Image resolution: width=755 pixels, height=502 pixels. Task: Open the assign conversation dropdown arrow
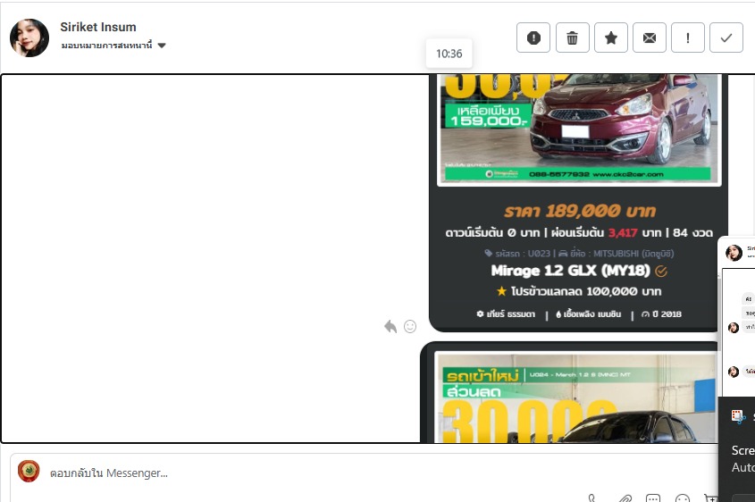162,46
